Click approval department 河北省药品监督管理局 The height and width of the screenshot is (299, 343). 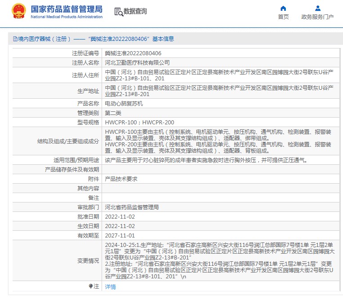pyautogui.click(x=132, y=207)
